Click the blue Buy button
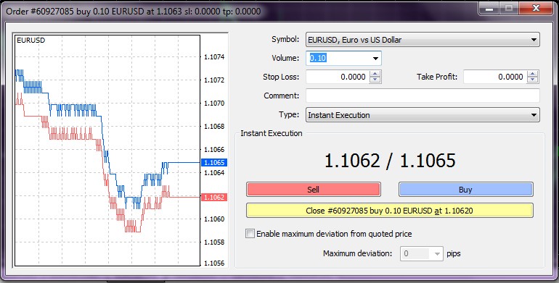Viewport: 559px width, 283px height. 465,190
